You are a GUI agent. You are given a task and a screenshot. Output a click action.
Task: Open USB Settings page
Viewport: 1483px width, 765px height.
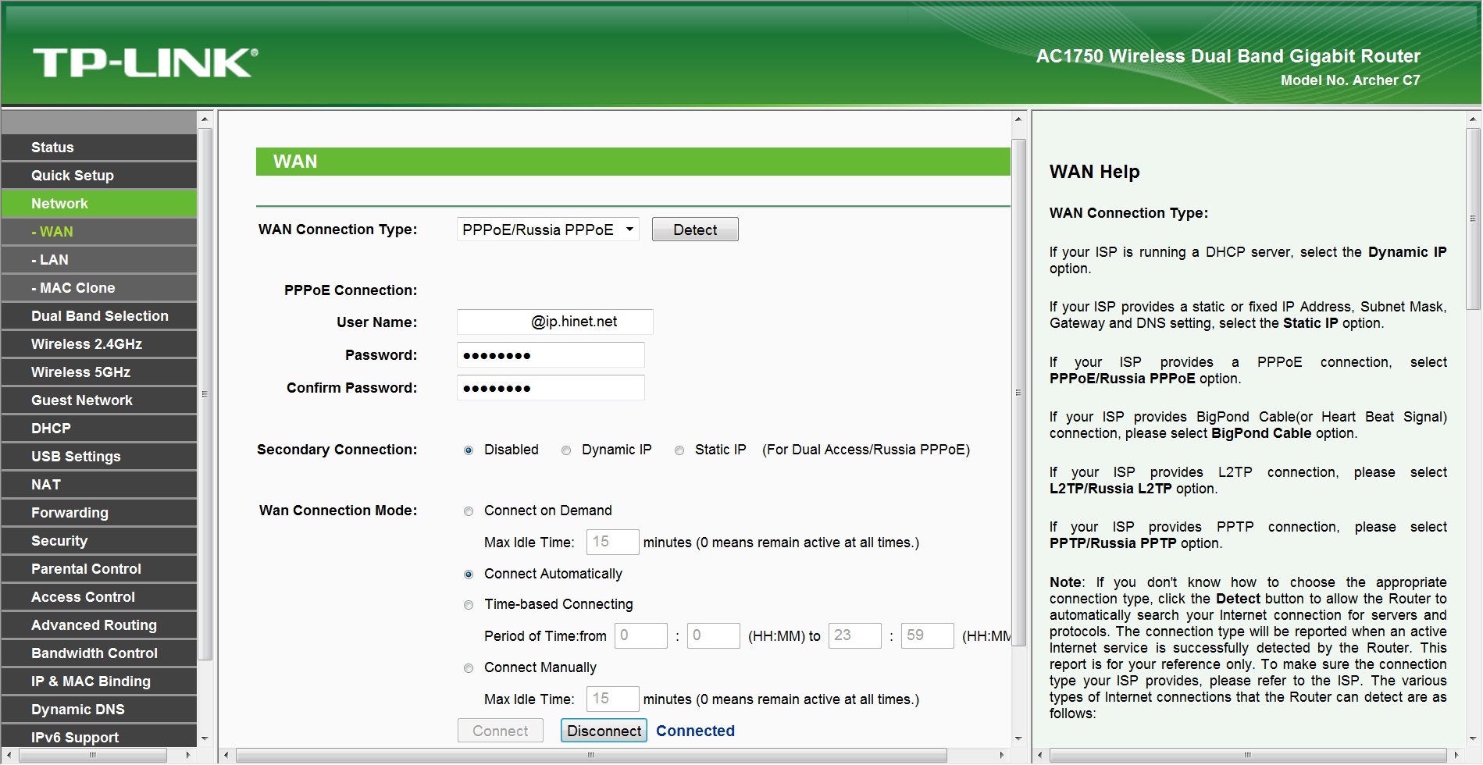click(x=99, y=457)
